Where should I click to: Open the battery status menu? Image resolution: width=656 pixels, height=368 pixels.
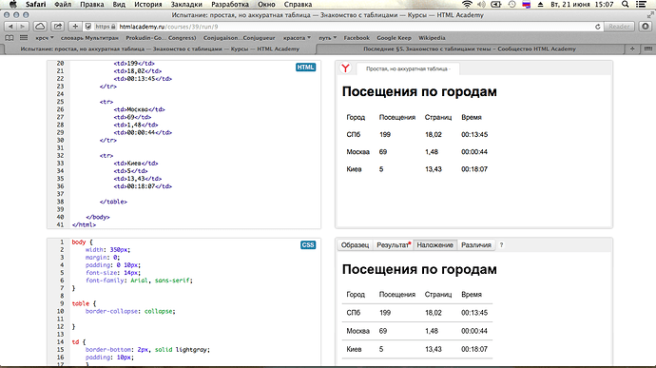pos(496,4)
